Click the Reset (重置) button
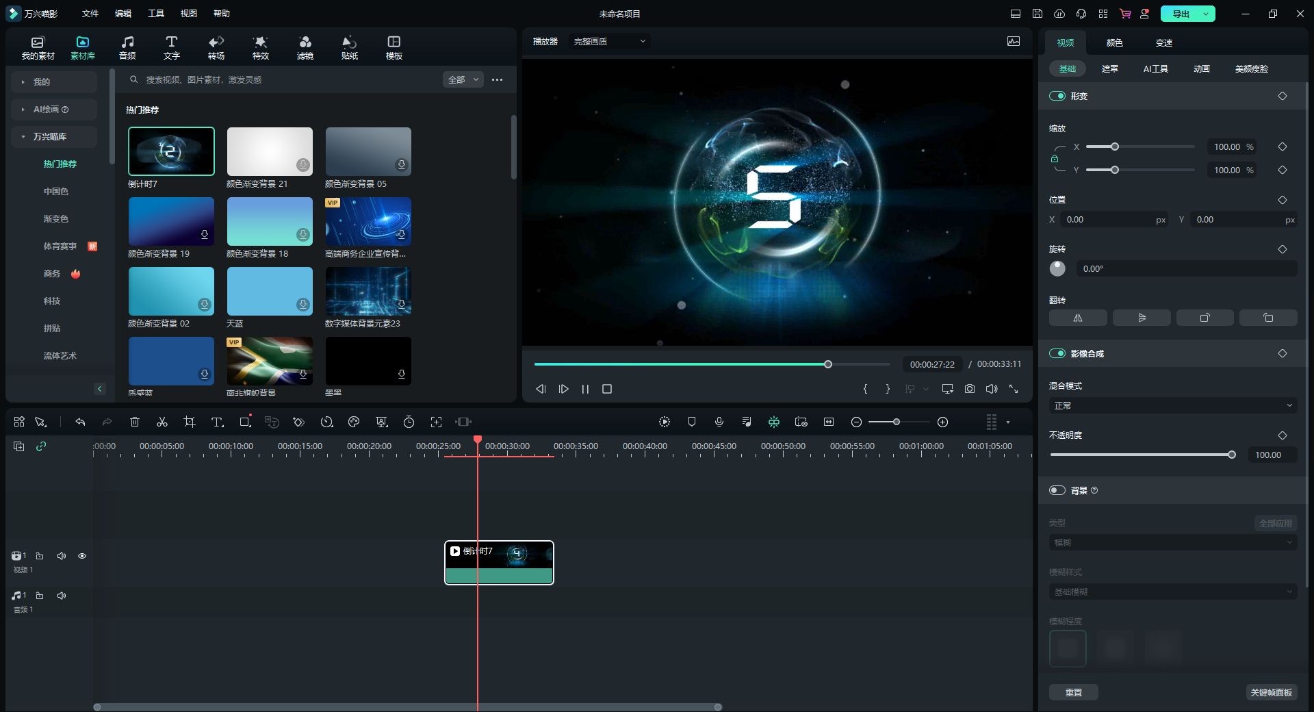 [x=1073, y=692]
